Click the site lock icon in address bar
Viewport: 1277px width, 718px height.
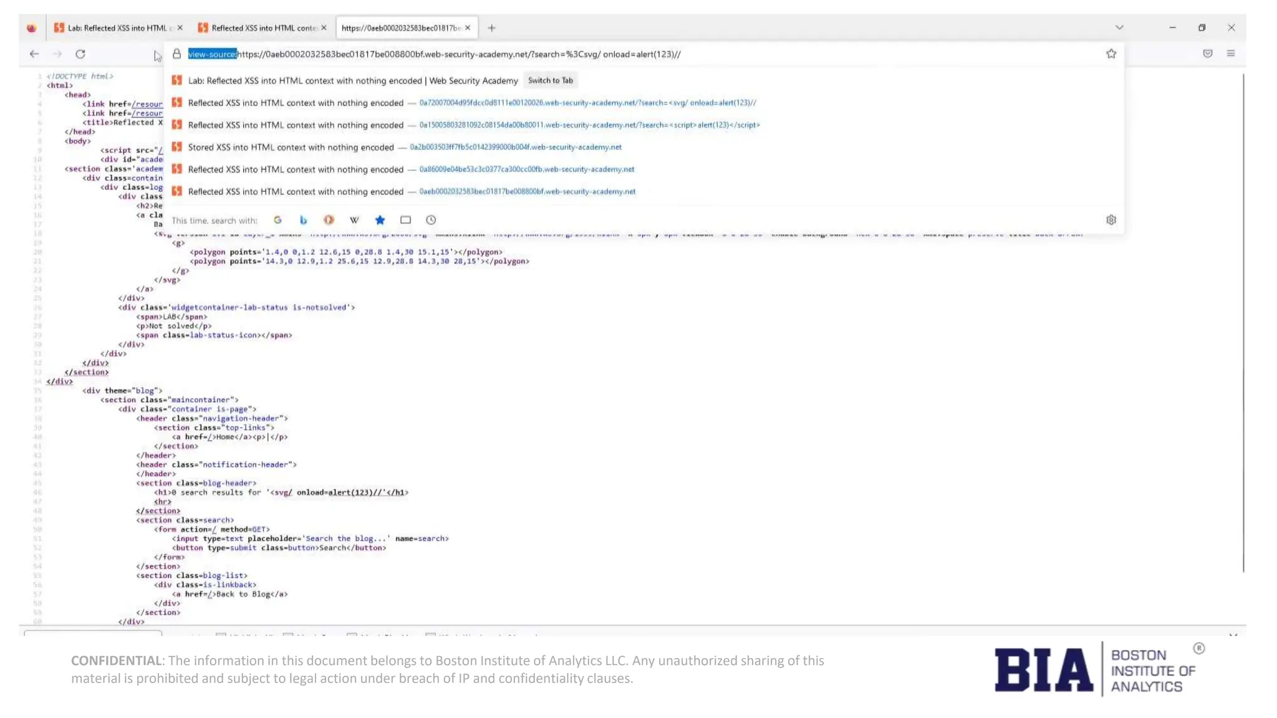(x=177, y=54)
